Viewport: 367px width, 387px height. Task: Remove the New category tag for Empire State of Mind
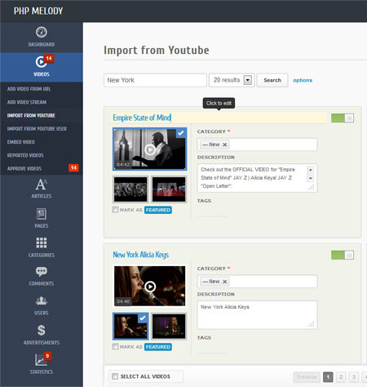pyautogui.click(x=225, y=145)
